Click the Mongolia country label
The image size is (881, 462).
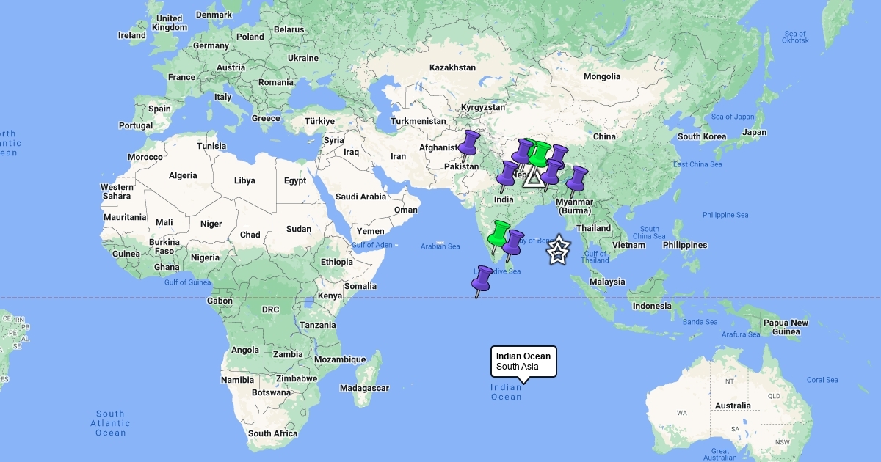point(601,76)
